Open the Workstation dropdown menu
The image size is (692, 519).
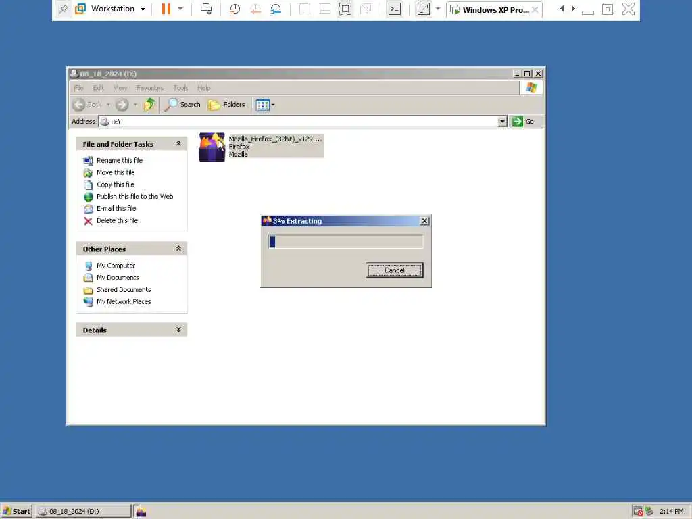point(110,9)
